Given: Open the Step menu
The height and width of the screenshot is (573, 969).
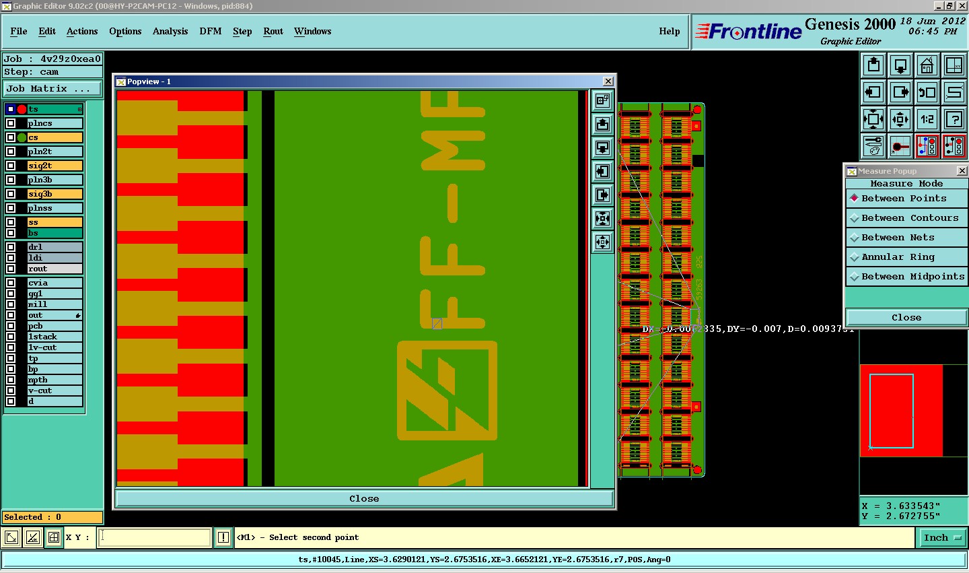Looking at the screenshot, I should [x=242, y=32].
